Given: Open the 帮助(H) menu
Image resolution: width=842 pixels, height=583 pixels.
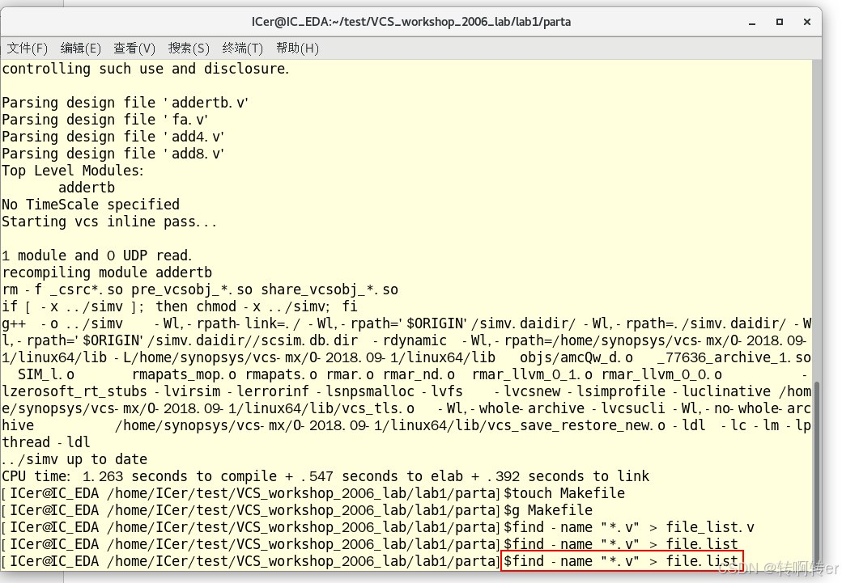Looking at the screenshot, I should (297, 48).
